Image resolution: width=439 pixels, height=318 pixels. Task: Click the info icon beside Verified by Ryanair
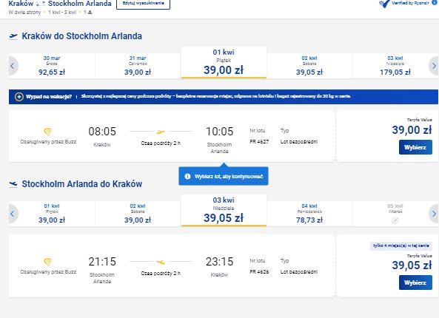click(435, 2)
